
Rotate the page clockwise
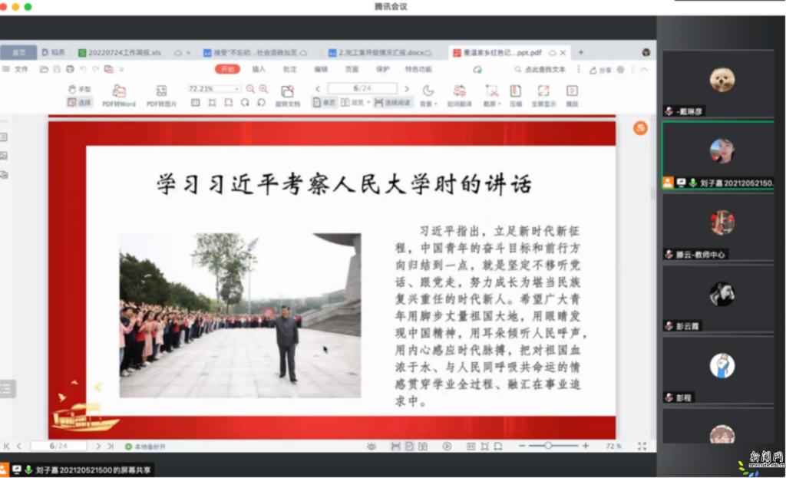pyautogui.click(x=245, y=103)
